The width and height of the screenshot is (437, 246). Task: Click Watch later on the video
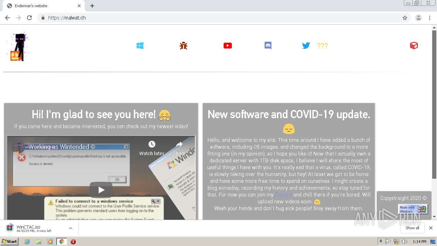[x=152, y=148]
